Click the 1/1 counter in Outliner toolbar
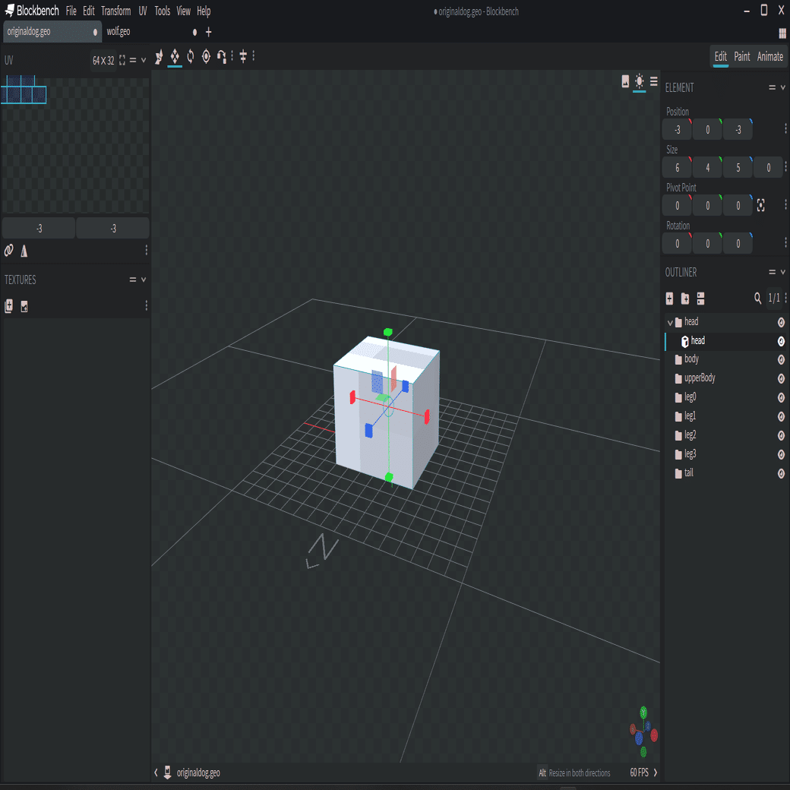 pos(774,299)
